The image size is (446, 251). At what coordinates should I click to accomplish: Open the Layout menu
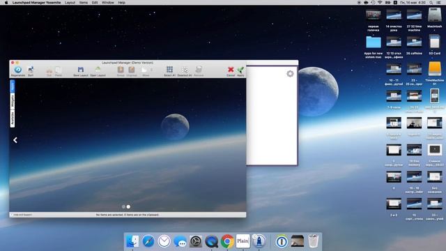coord(70,3)
